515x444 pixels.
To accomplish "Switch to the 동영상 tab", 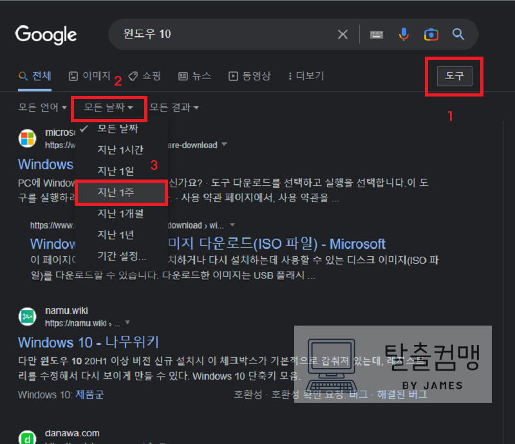I will pos(250,76).
